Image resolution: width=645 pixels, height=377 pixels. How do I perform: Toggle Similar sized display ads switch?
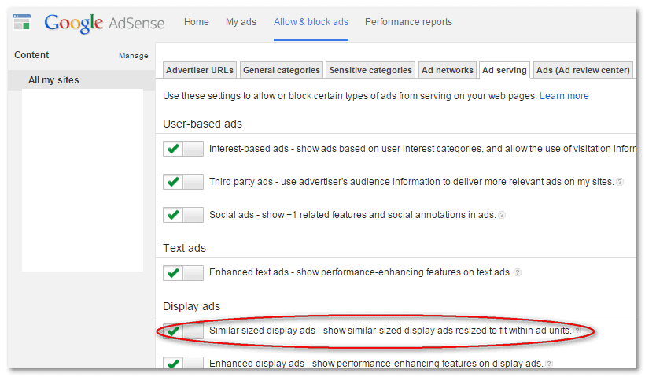[x=183, y=331]
